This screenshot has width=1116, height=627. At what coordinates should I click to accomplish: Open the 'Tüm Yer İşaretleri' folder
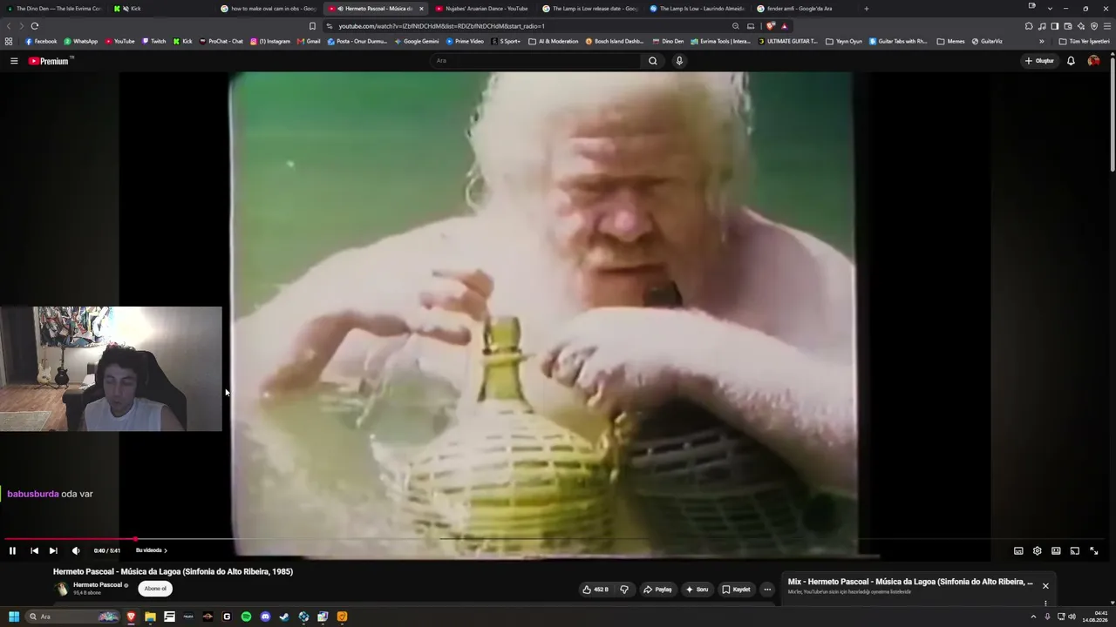pos(1084,41)
